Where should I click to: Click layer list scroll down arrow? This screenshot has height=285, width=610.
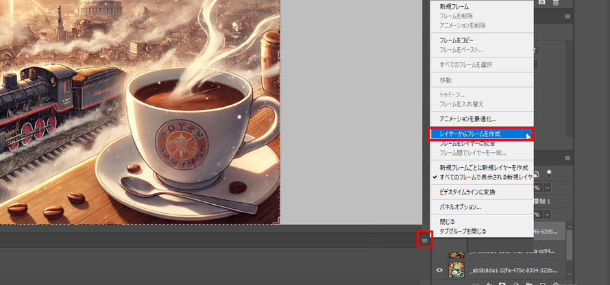click(x=570, y=275)
